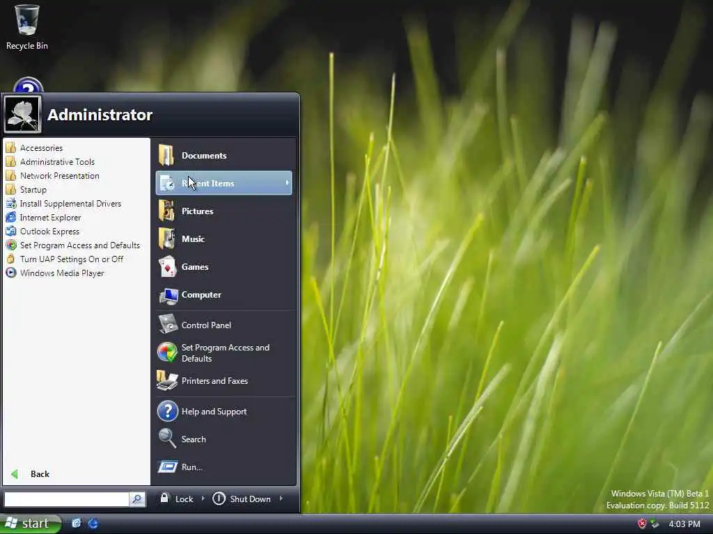Open the Recycle Bin desktop icon
This screenshot has height=534, width=713.
click(x=27, y=27)
